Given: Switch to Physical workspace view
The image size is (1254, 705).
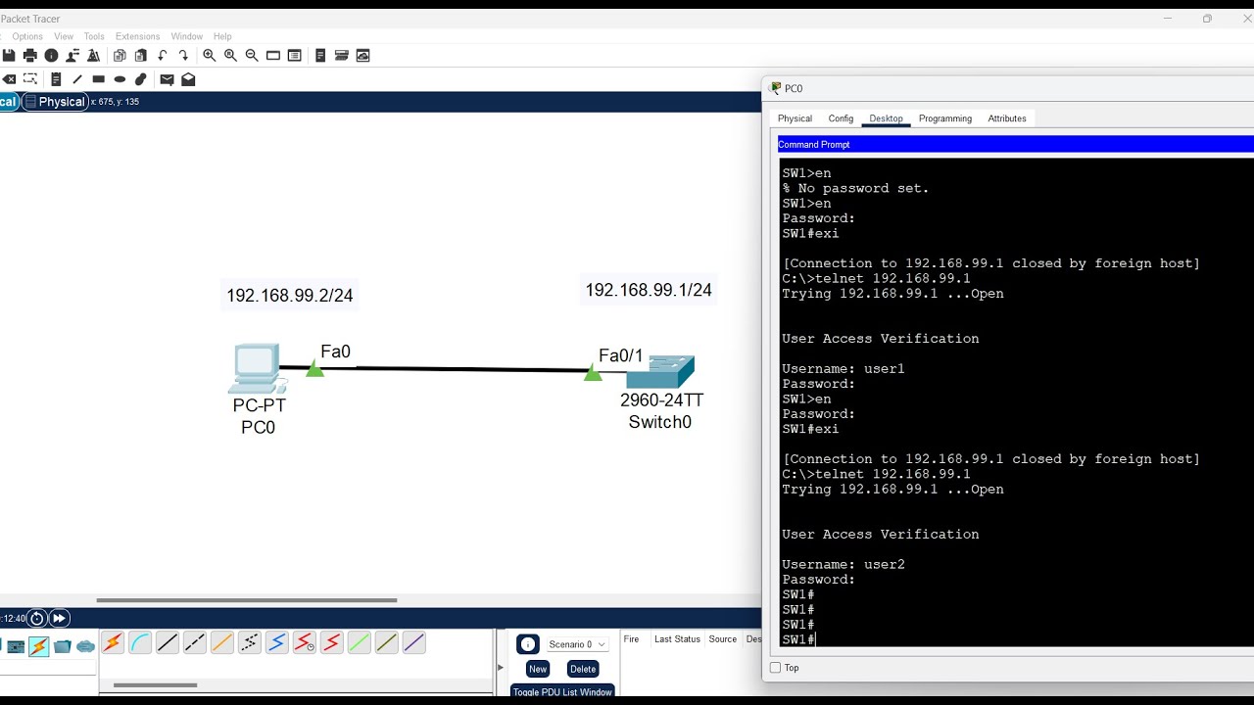Looking at the screenshot, I should (54, 102).
